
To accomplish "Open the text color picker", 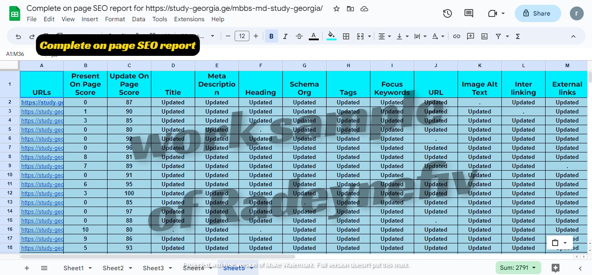I will [314, 36].
